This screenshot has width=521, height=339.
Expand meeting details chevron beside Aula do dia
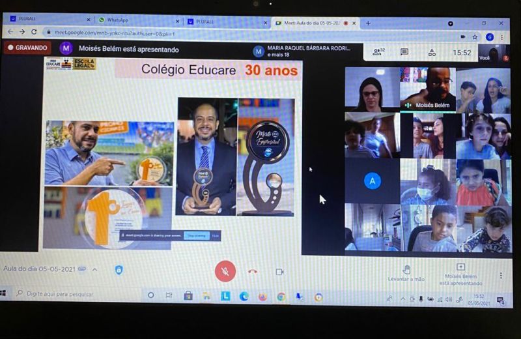point(94,269)
